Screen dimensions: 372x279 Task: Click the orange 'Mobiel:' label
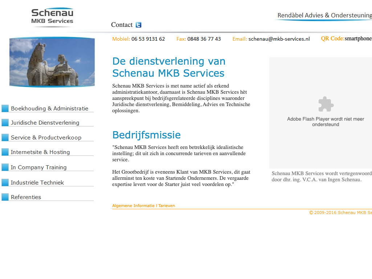(121, 39)
